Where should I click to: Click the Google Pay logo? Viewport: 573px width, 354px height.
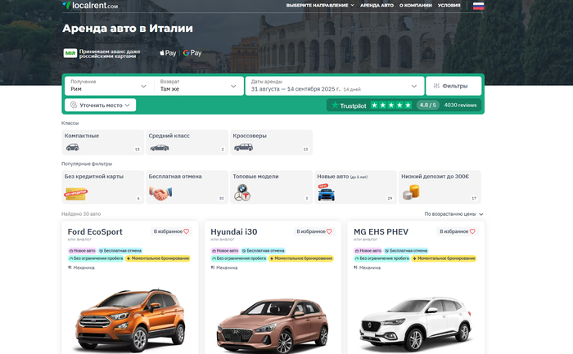tap(192, 53)
